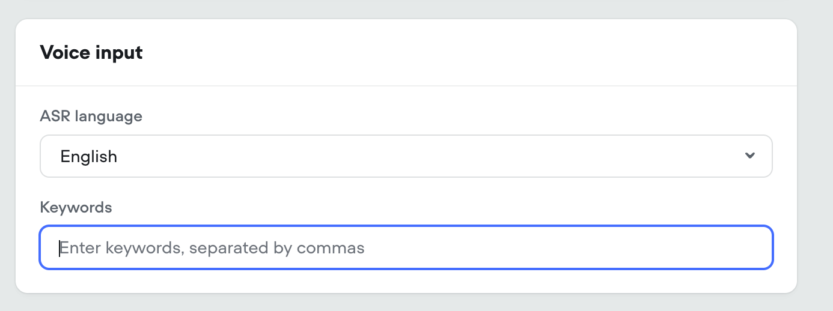This screenshot has width=833, height=311.
Task: Open the ASR language dropdown
Action: [x=406, y=156]
